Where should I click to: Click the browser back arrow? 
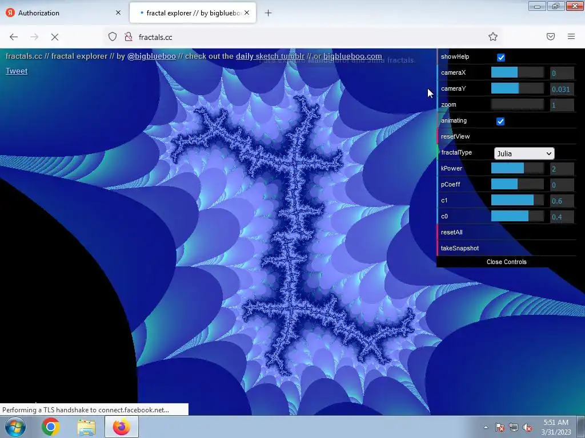tap(14, 37)
